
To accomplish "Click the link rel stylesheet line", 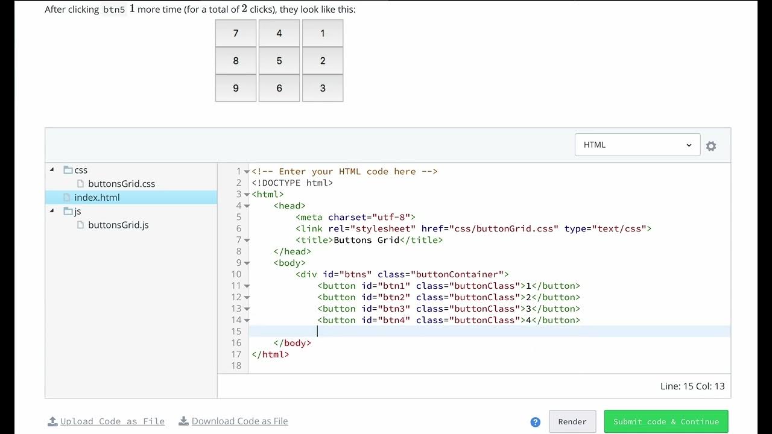I will 473,229.
